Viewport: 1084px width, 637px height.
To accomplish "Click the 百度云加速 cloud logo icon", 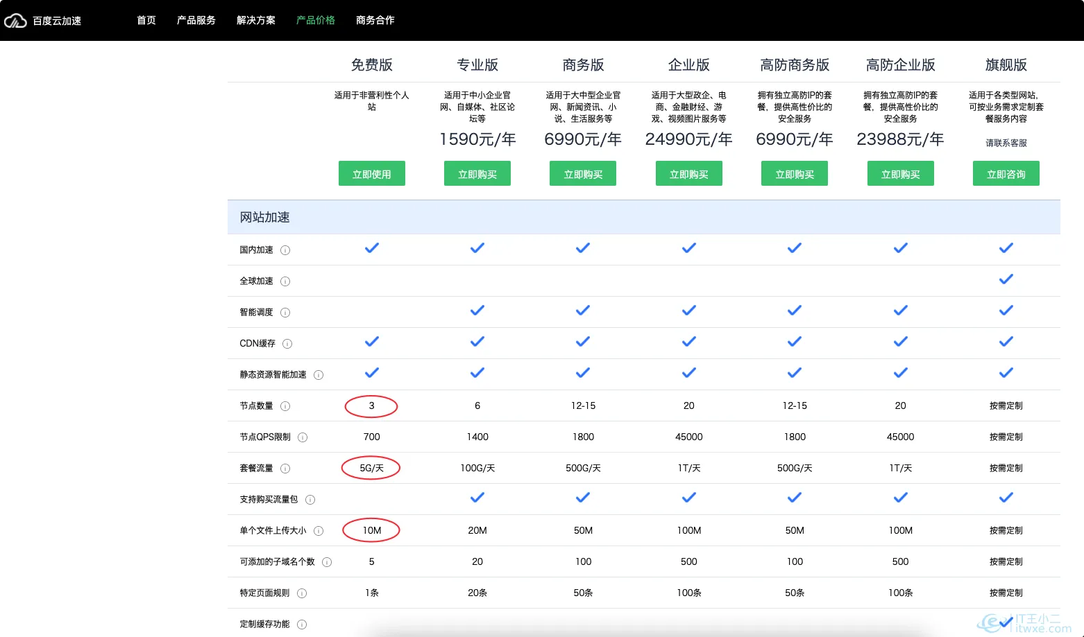I will (x=15, y=20).
